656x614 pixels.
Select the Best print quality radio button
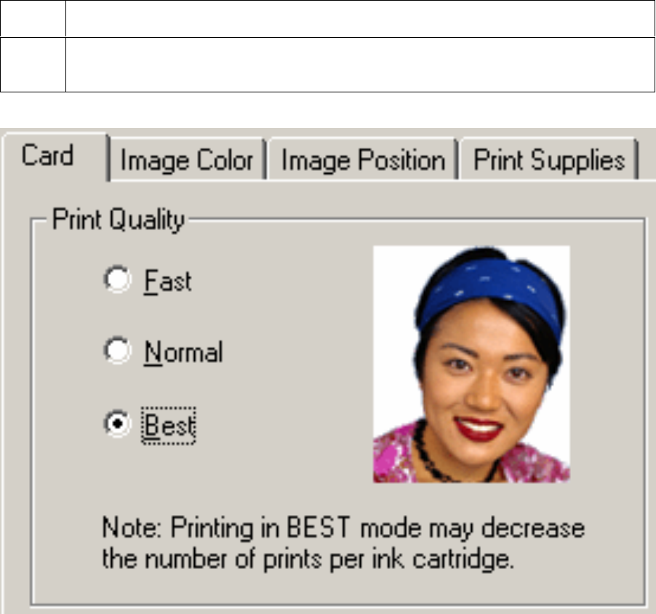point(116,425)
